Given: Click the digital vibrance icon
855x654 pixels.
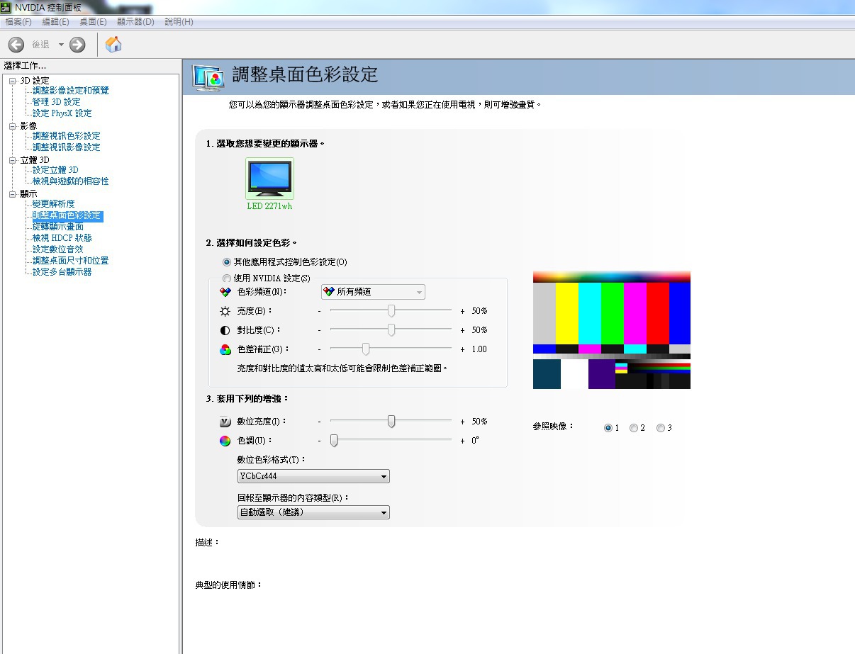Looking at the screenshot, I should 225,422.
